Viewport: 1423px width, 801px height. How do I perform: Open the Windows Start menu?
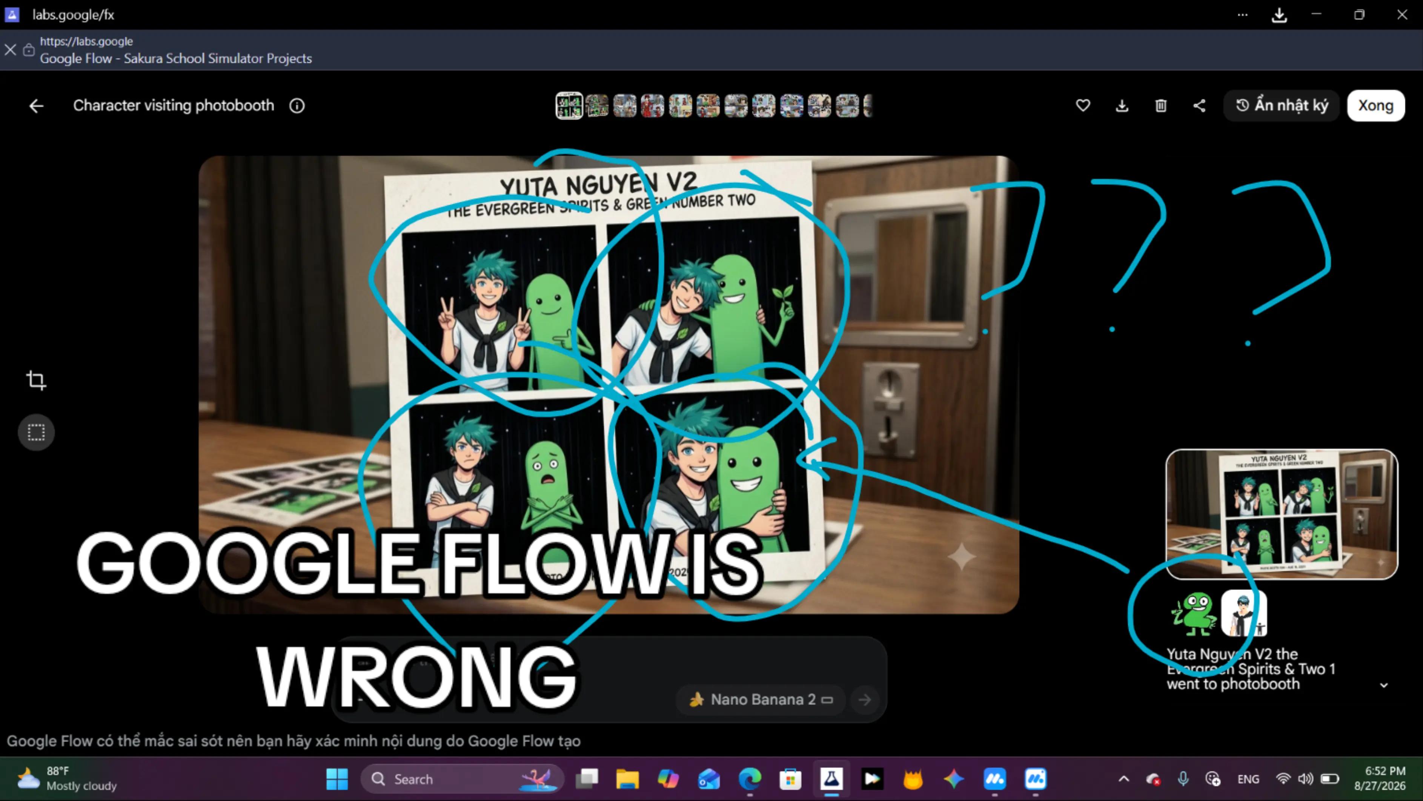tap(337, 779)
